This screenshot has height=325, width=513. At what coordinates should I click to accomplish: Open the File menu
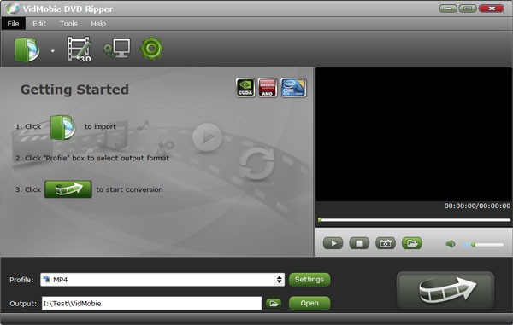tap(13, 24)
